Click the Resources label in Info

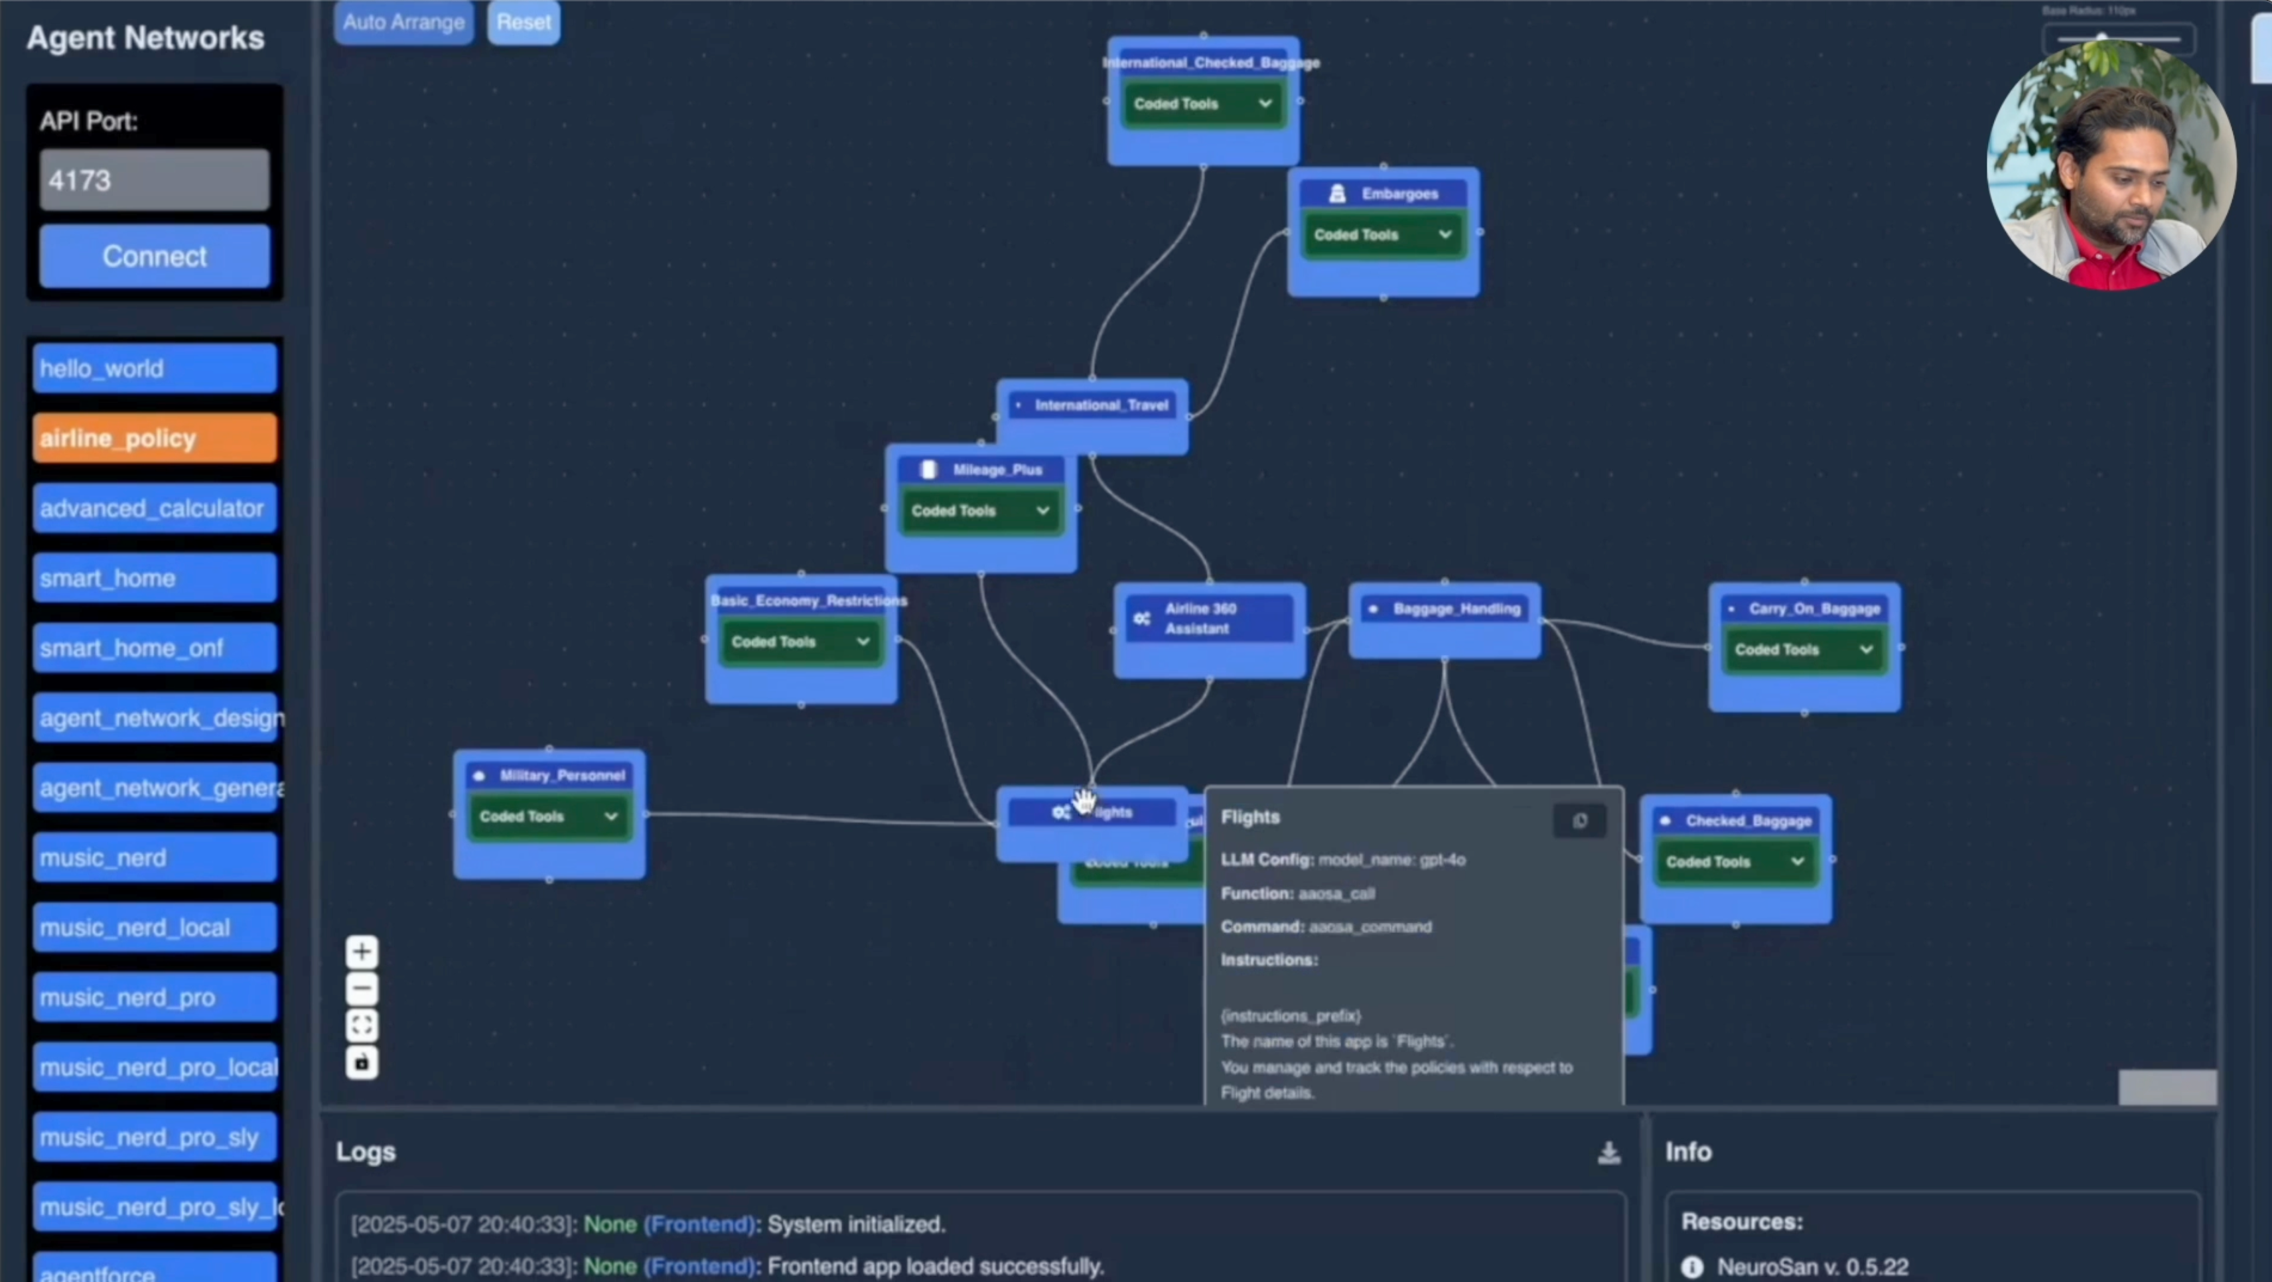tap(1742, 1222)
